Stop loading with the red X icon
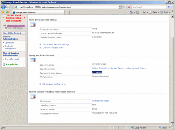The image size is (175, 130). 129,7
